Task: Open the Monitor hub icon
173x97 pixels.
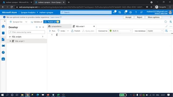Action: tap(3, 52)
